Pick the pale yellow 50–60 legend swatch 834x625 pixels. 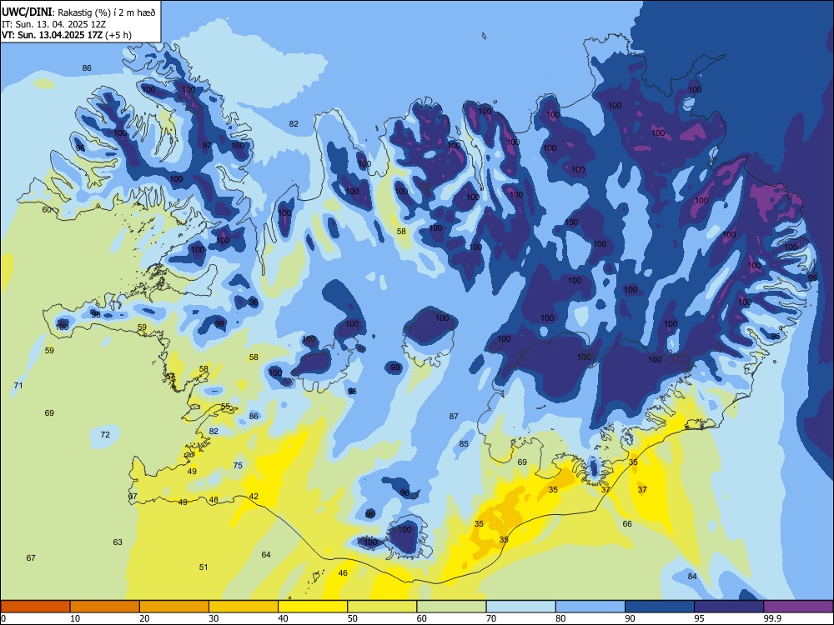pyautogui.click(x=382, y=607)
